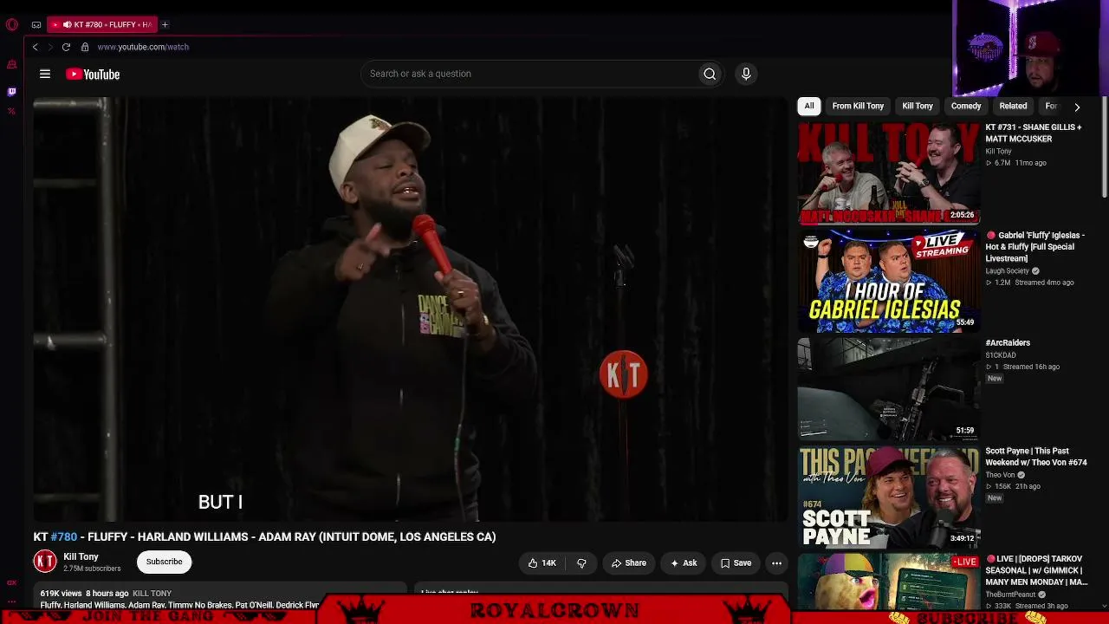This screenshot has width=1109, height=624.
Task: Open KT #731 - SHANE GILLIS title
Action: pyautogui.click(x=1034, y=133)
